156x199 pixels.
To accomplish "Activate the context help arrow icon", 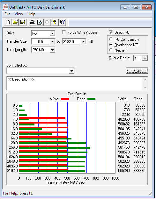I will [x=62, y=22].
